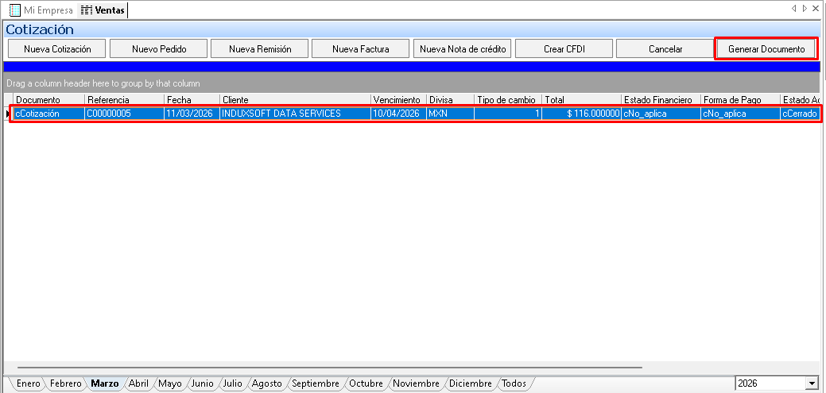The image size is (826, 393).
Task: Select the Todos tab
Action: click(x=514, y=383)
